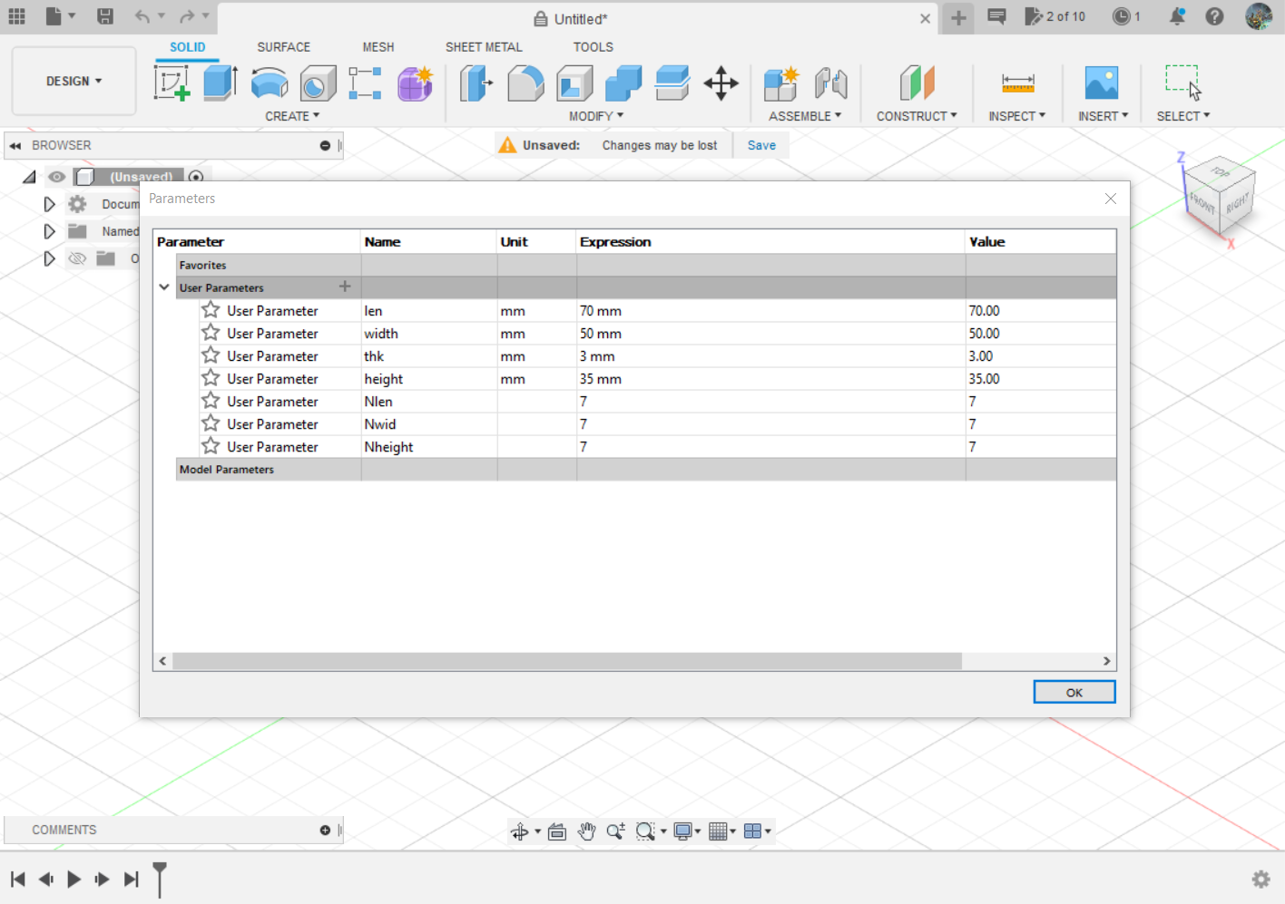Collapse the User Parameters section
Image resolution: width=1285 pixels, height=904 pixels.
click(164, 287)
